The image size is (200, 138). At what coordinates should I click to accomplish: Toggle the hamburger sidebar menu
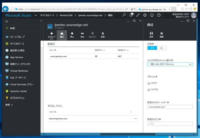pyautogui.click(x=7, y=21)
